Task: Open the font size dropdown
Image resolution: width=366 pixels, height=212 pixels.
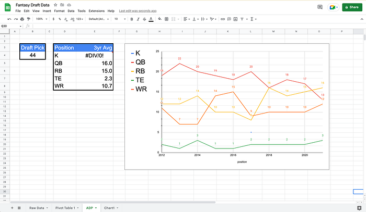Action: coord(120,19)
